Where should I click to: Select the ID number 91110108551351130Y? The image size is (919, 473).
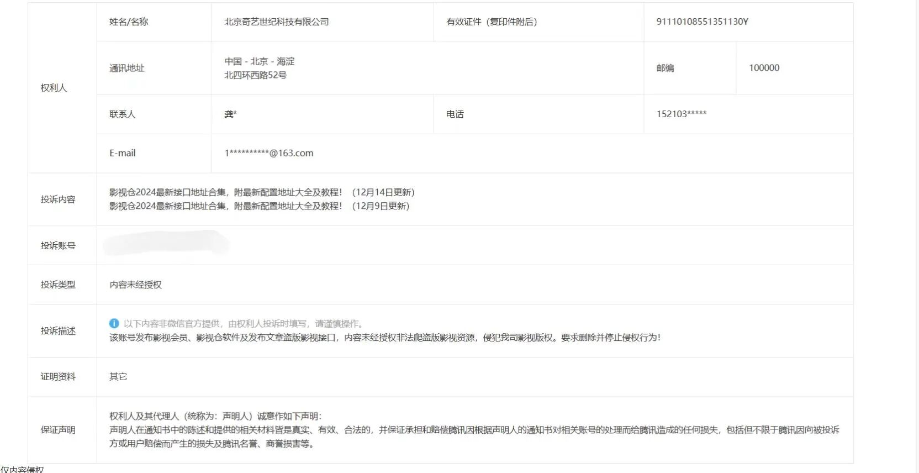click(x=702, y=22)
